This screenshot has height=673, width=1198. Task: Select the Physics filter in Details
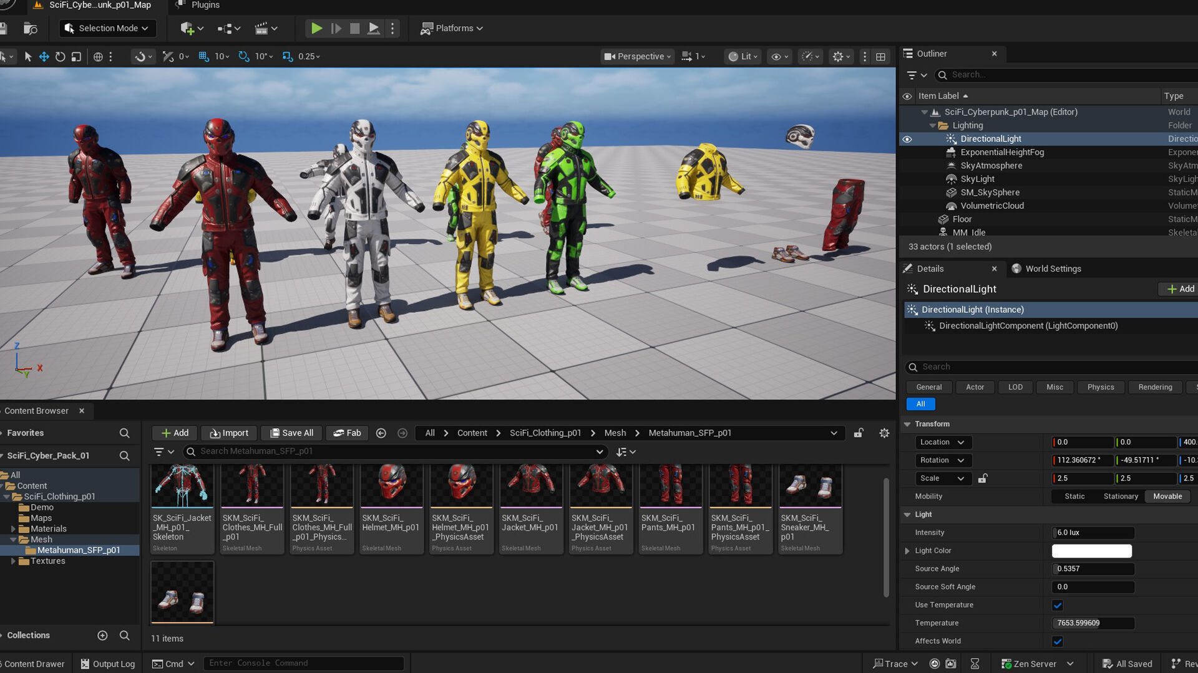point(1100,387)
